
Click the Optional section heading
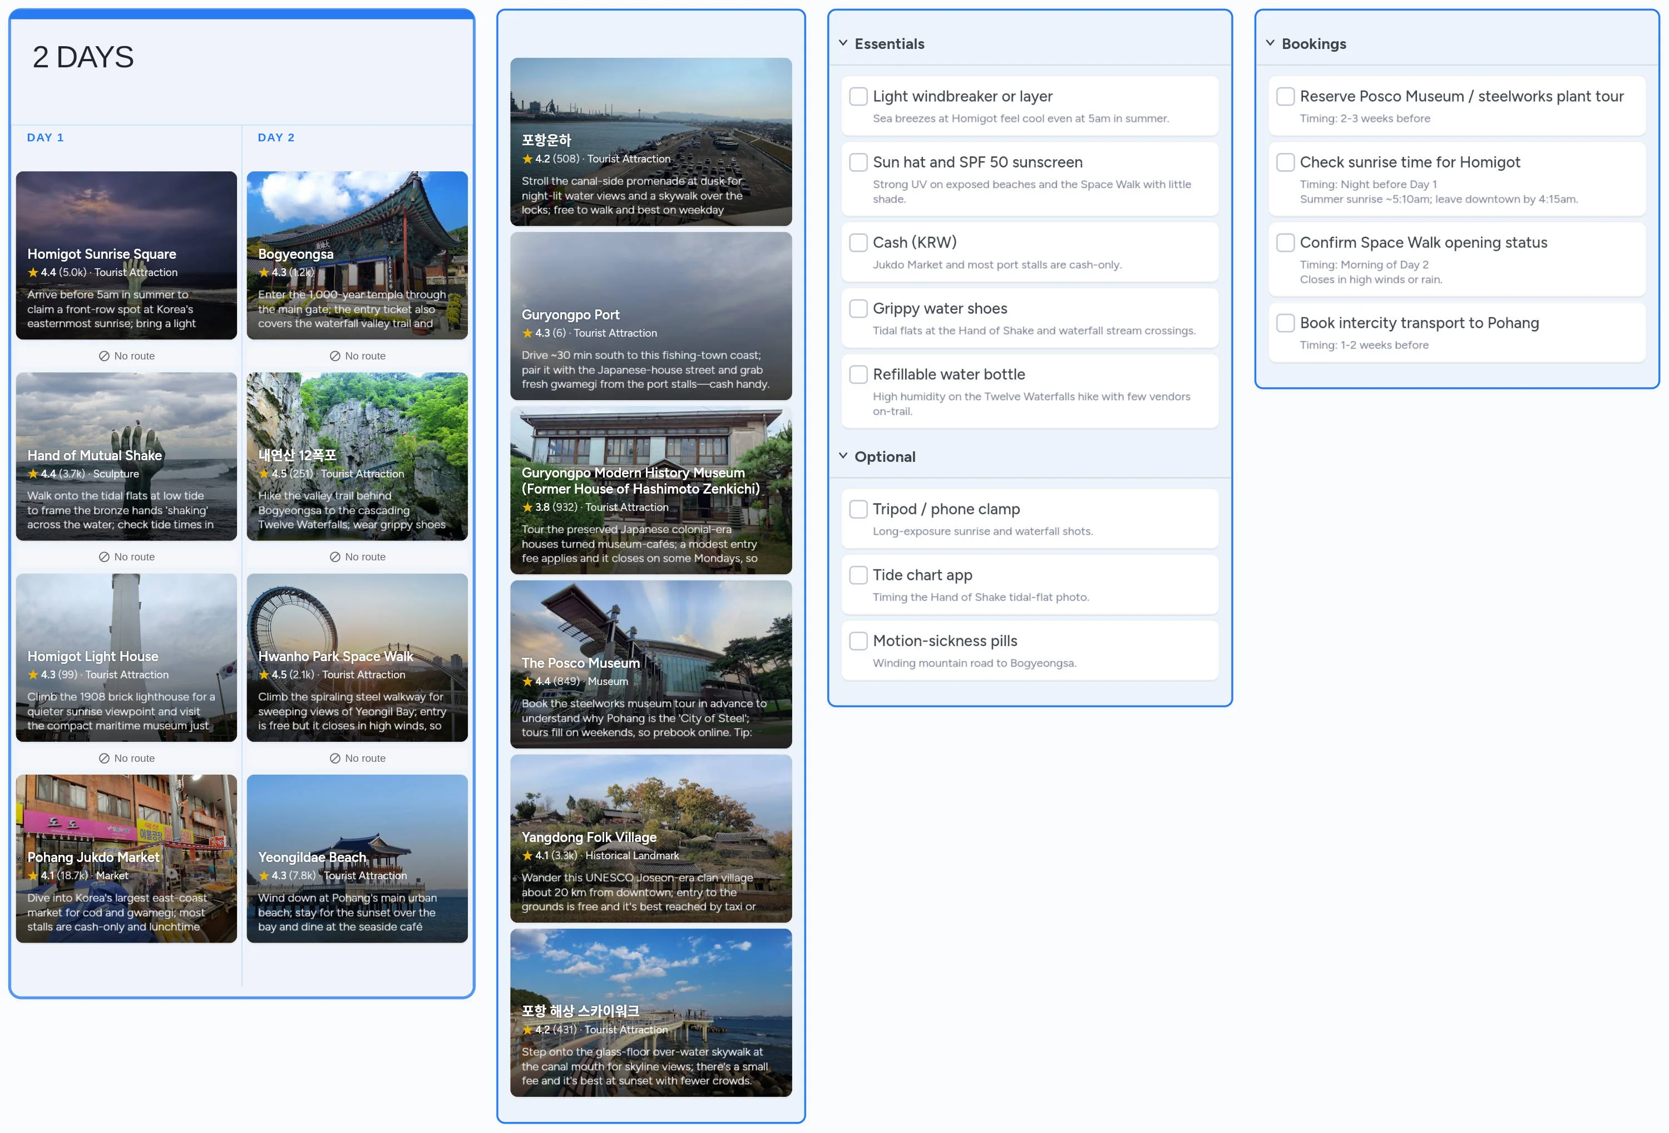click(x=885, y=457)
